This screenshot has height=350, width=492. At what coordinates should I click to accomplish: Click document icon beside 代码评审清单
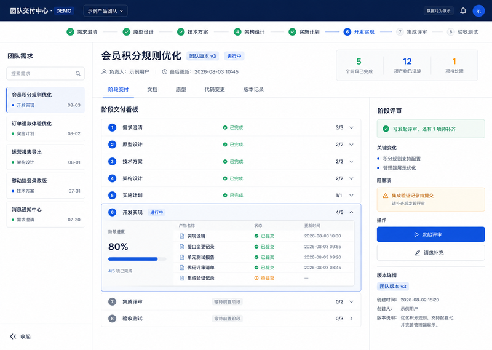(181, 268)
